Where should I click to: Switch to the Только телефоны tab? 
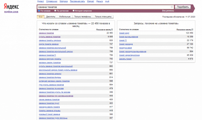[83, 17]
